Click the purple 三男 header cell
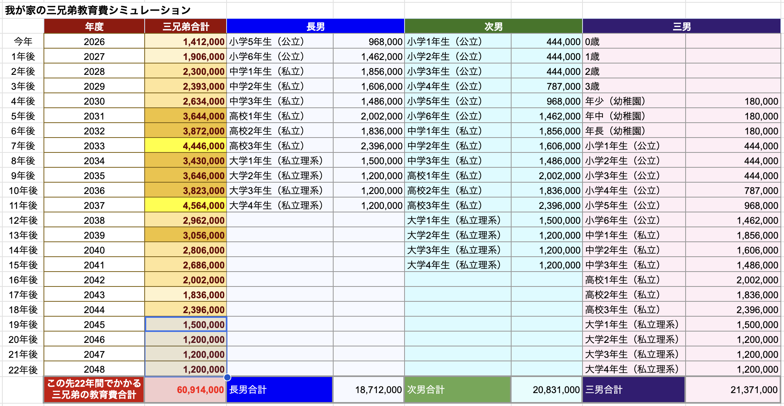The width and height of the screenshot is (784, 406). coord(681,27)
